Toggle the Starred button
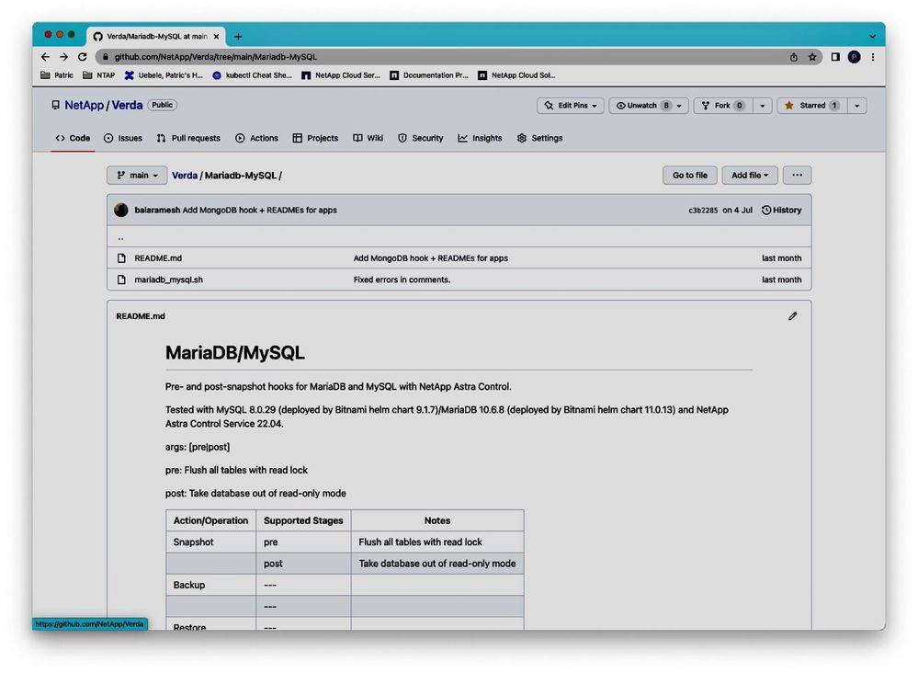This screenshot has width=918, height=673. [812, 106]
